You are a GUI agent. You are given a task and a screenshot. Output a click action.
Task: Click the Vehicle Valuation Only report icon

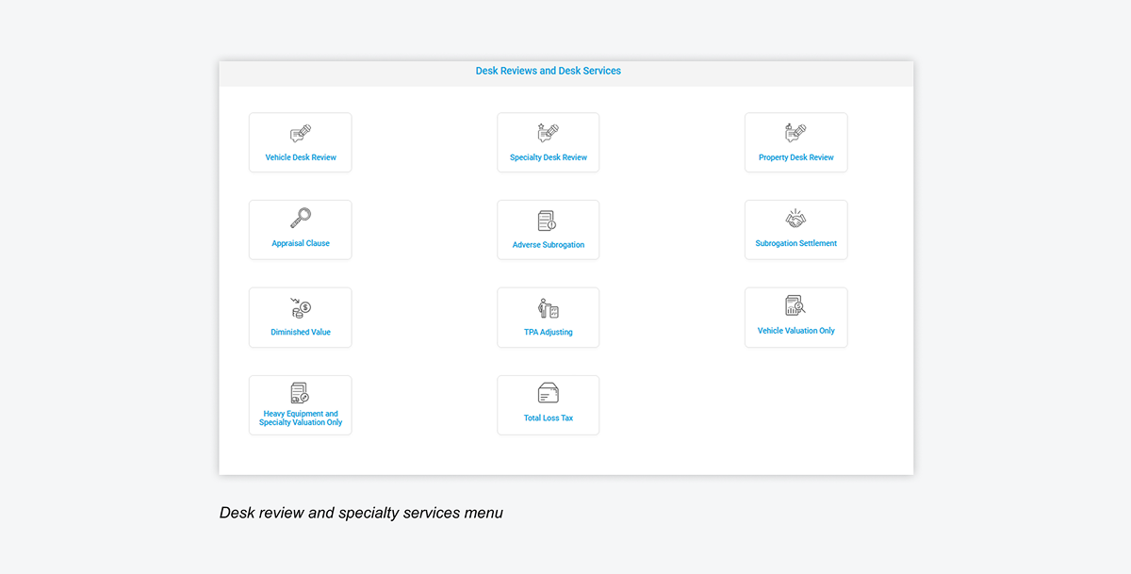coord(795,306)
